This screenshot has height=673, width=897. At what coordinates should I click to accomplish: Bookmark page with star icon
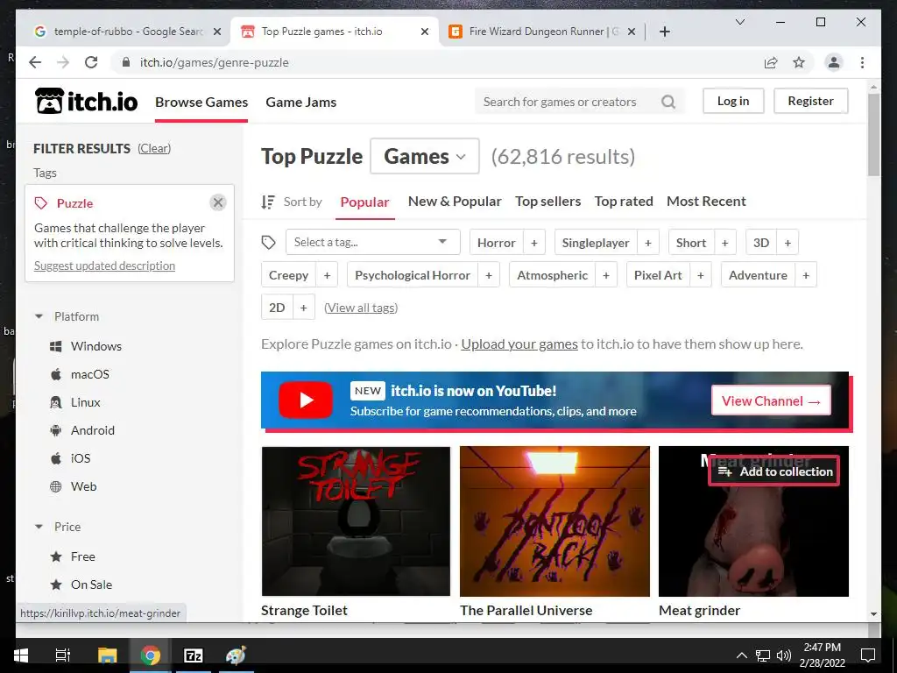click(799, 62)
